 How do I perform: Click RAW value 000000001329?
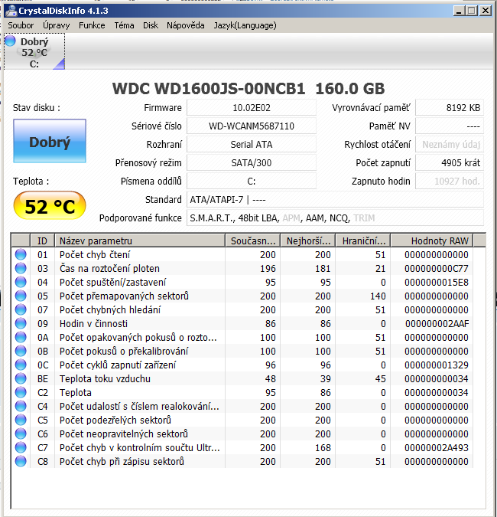[437, 365]
